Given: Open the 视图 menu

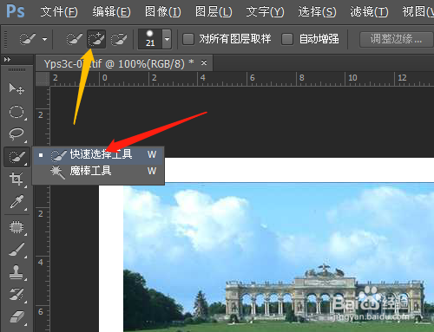Looking at the screenshot, I should pos(418,12).
